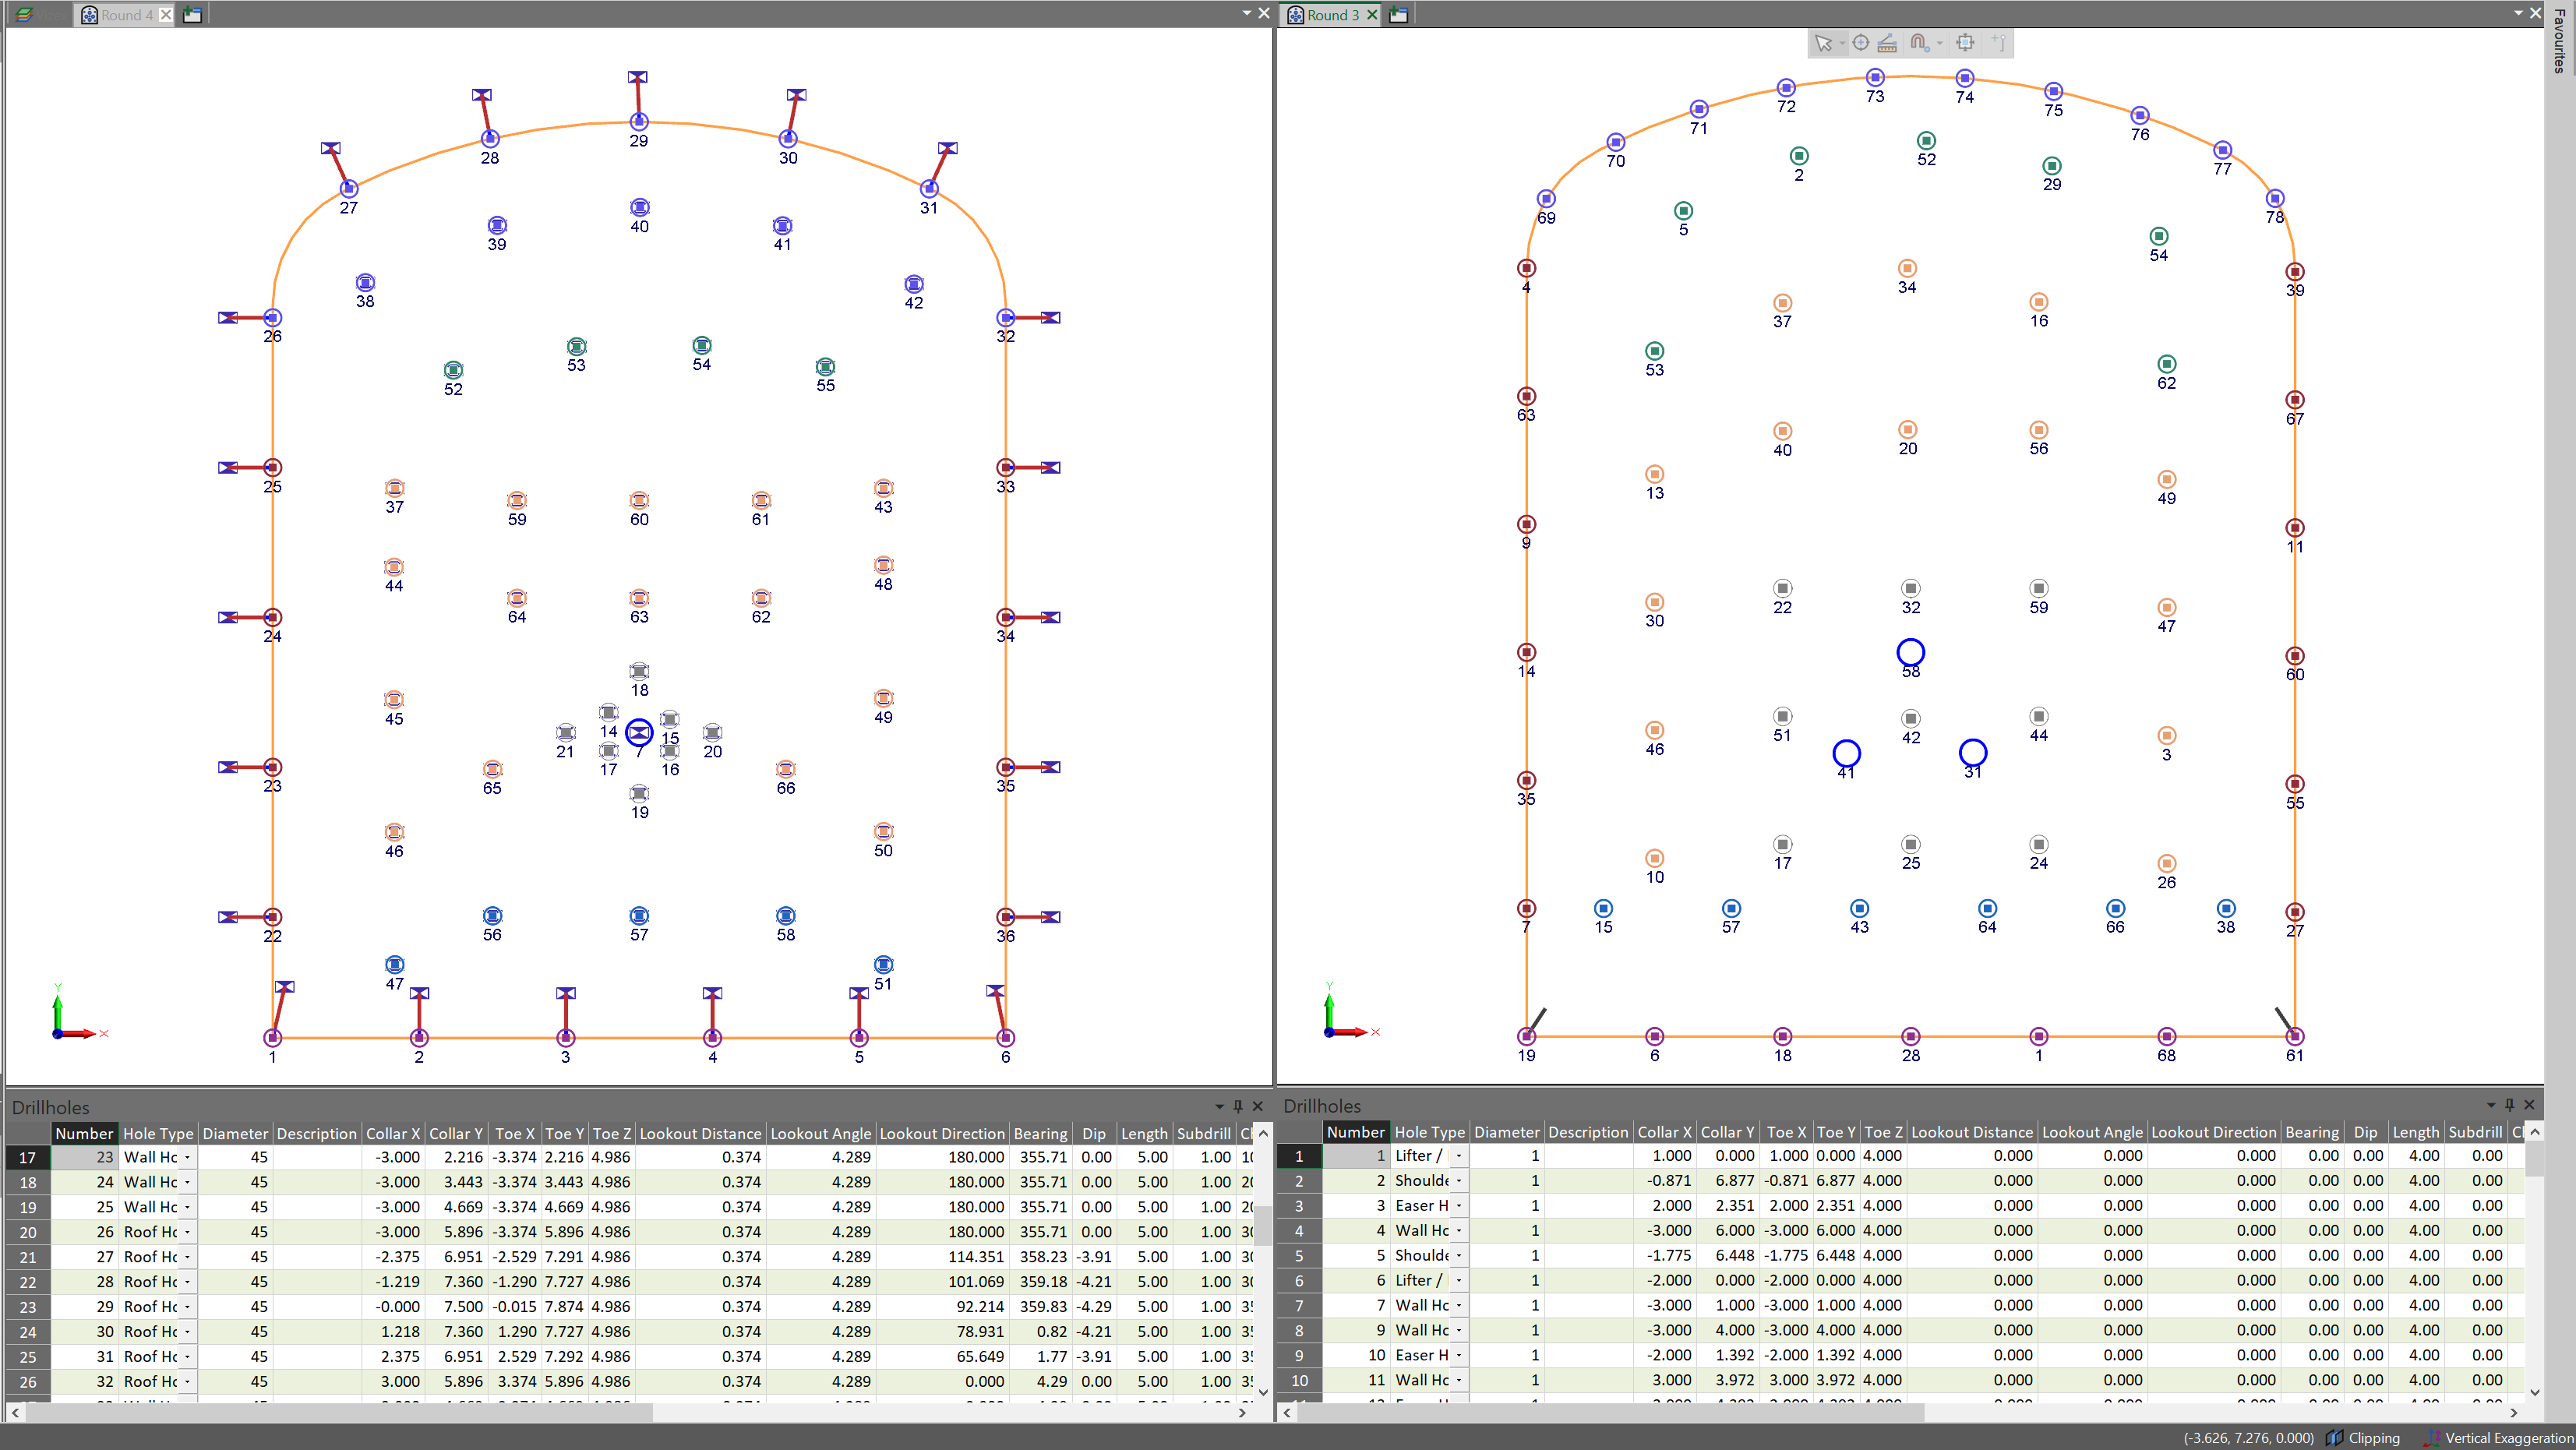Select drillhole 58 in Round 3 view

(1910, 653)
